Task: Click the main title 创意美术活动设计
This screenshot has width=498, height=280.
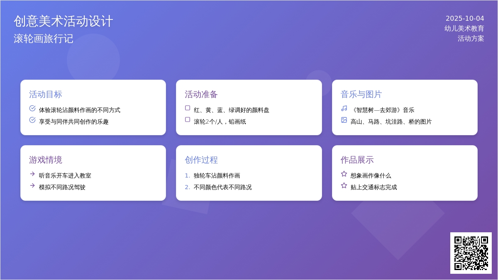Action: [63, 21]
